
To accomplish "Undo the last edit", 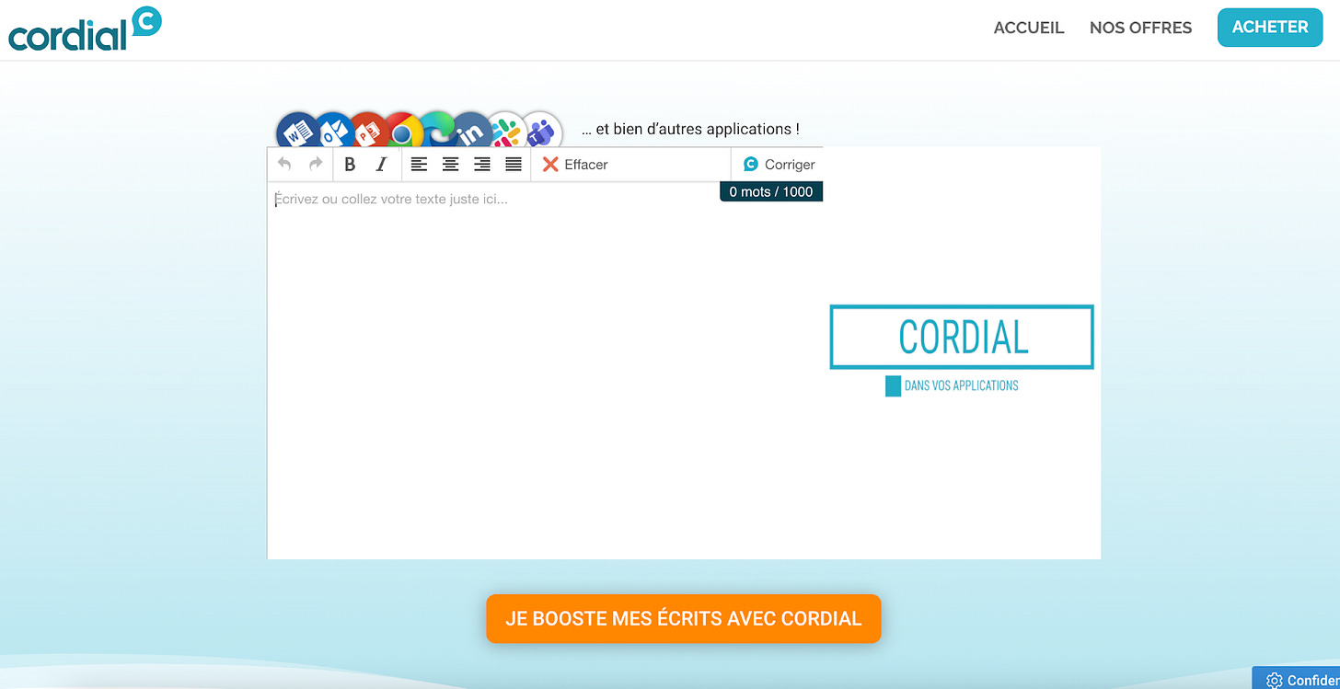I will [284, 164].
